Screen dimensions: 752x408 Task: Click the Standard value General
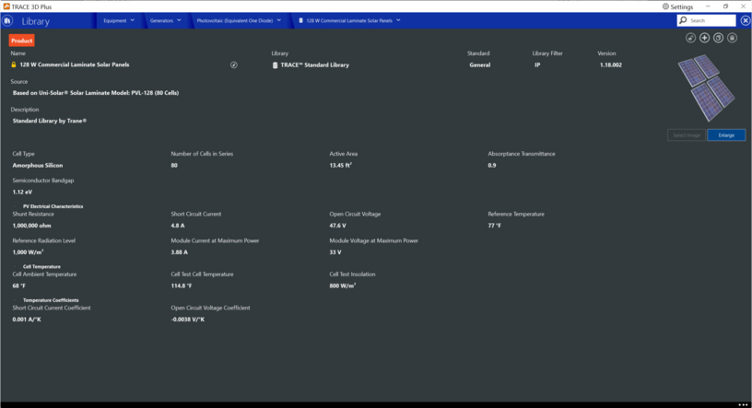click(x=479, y=65)
